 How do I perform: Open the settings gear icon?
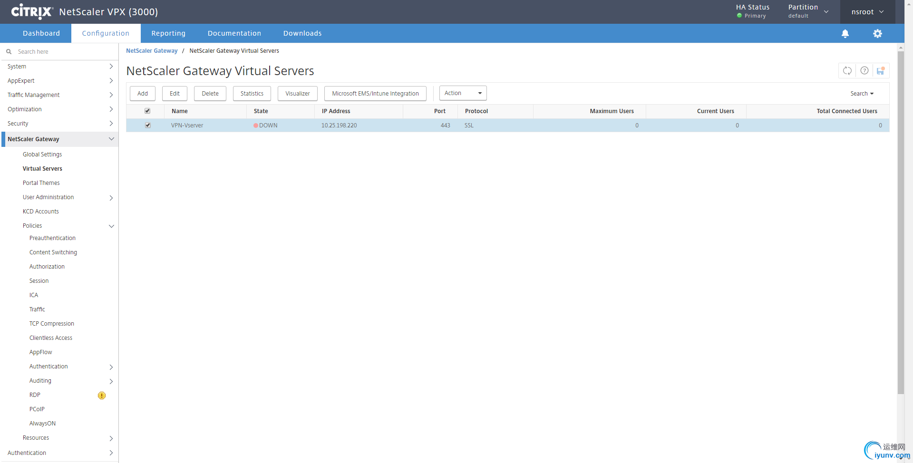coord(877,33)
